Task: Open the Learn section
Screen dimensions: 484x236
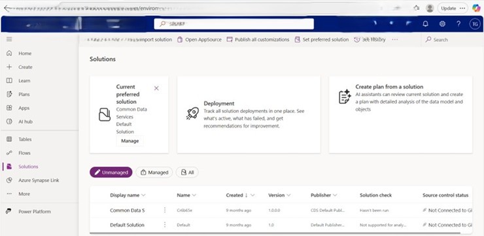Action: coord(24,80)
